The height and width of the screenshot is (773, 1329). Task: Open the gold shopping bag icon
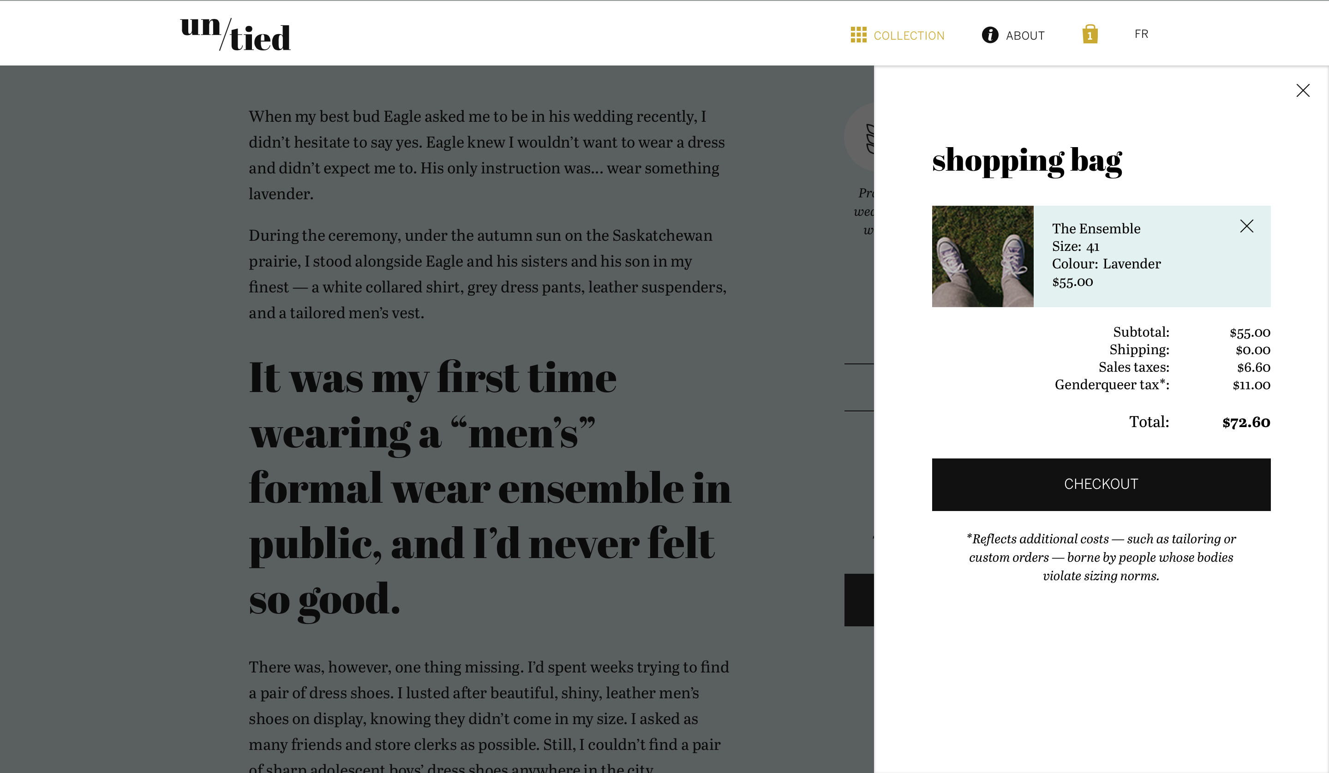click(x=1090, y=34)
